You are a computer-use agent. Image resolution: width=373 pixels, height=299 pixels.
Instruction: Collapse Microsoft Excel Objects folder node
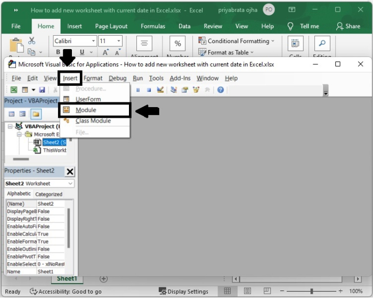click(19, 134)
